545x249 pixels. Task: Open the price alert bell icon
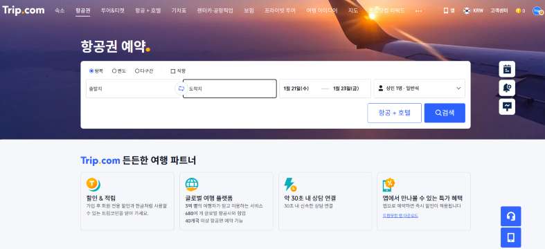[507, 88]
